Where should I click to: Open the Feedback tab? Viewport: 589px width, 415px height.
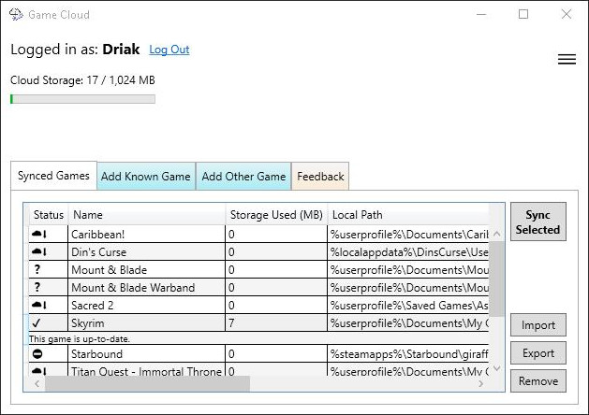tap(320, 177)
